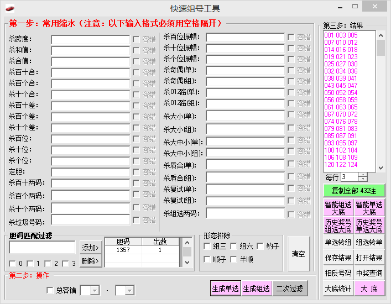This screenshot has height=304, width=391.
Task: Click 历史奖号组选大底 button
Action: 338,226
